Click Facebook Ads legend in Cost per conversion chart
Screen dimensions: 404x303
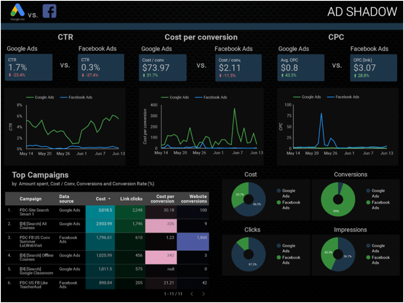pyautogui.click(x=211, y=97)
